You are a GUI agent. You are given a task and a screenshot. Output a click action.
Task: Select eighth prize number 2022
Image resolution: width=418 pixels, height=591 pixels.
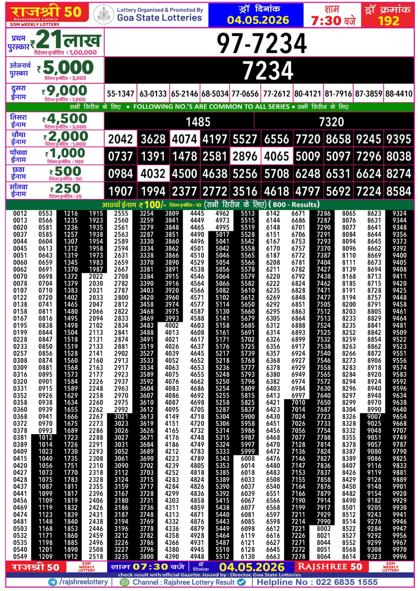pos(96,276)
